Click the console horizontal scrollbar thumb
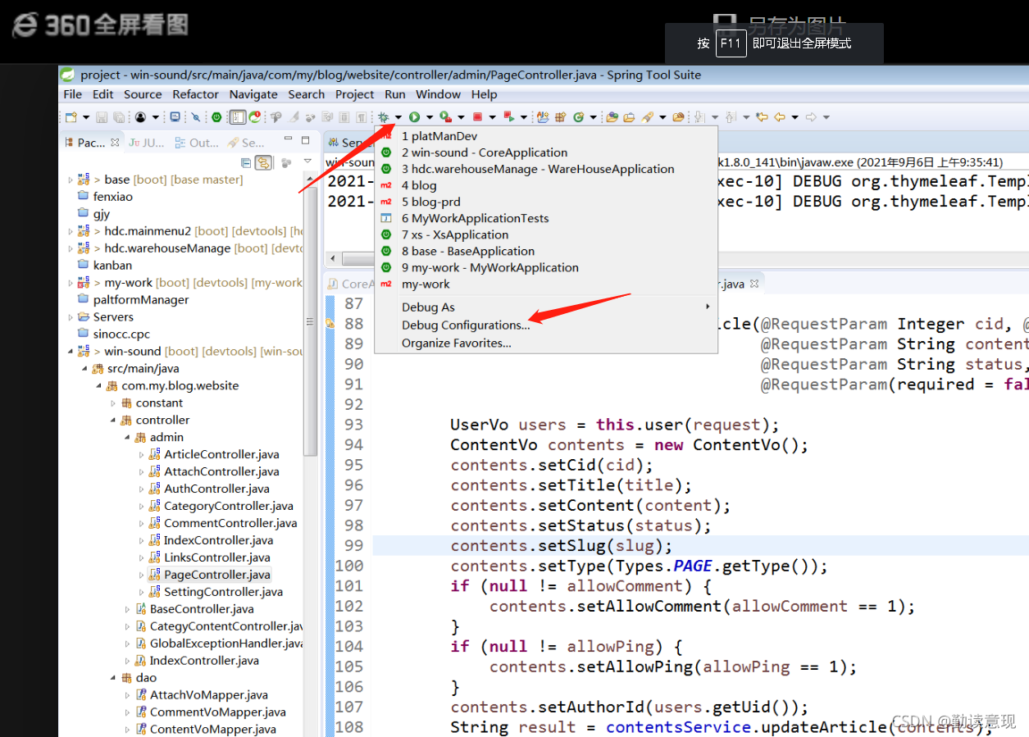 [x=359, y=259]
